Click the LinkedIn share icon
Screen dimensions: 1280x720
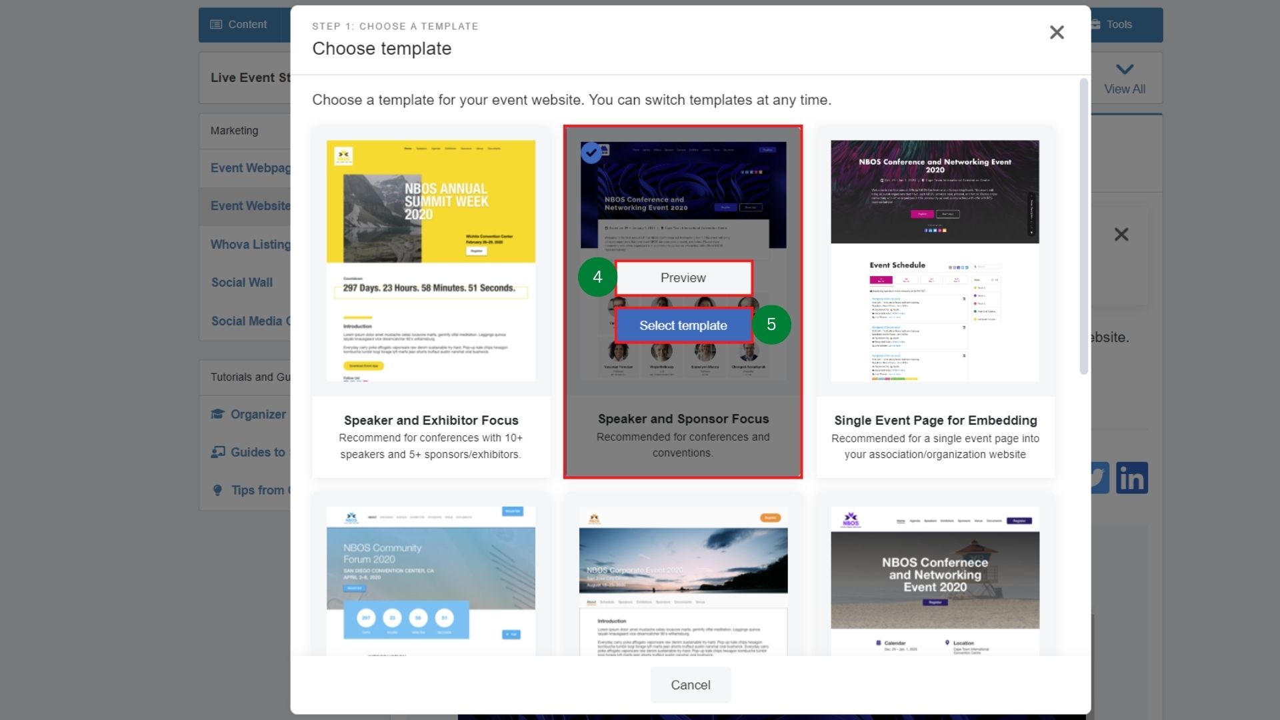[1132, 477]
